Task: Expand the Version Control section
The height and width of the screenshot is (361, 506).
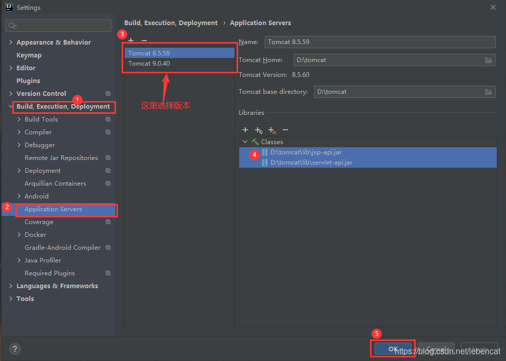Action: [x=11, y=93]
